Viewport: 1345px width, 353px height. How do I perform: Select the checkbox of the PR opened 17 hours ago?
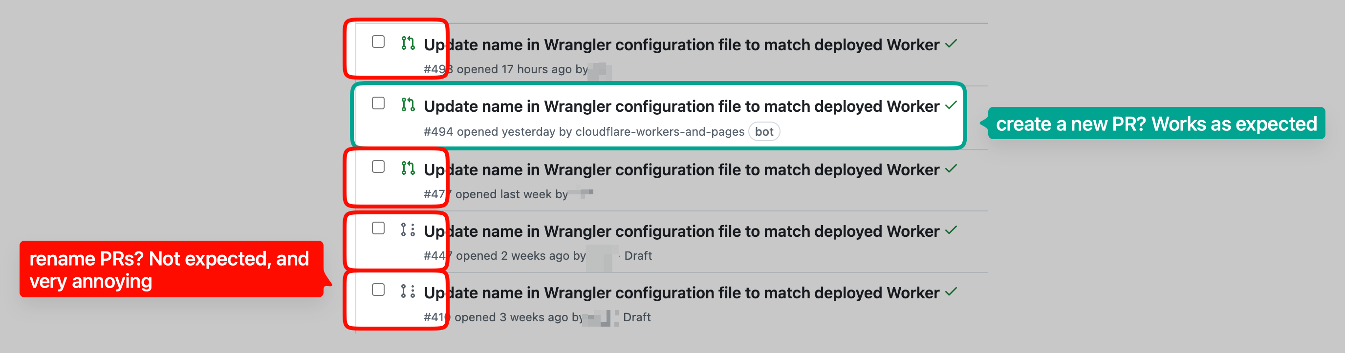pos(378,42)
